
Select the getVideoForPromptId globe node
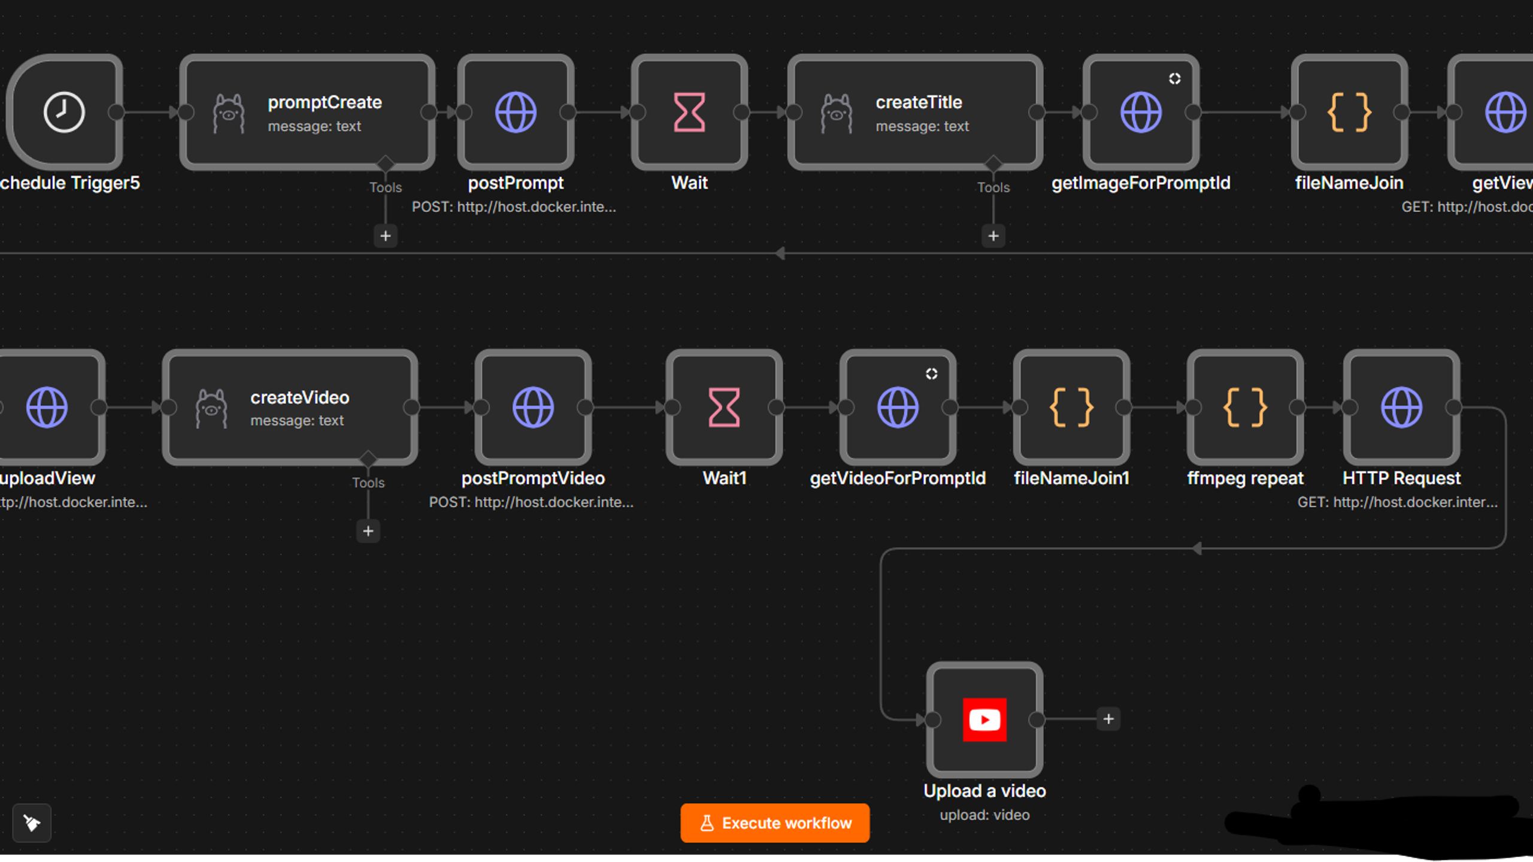[x=898, y=407]
